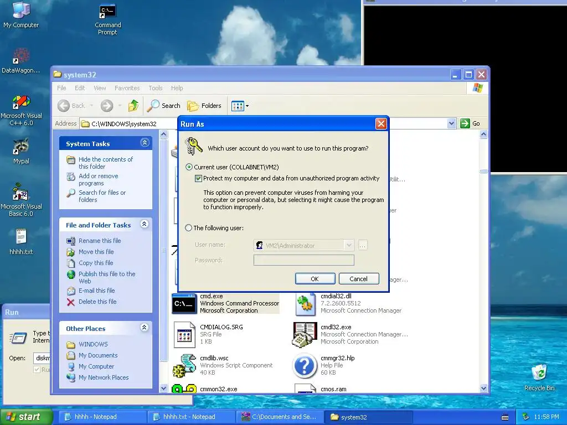Select the cmdl32.exe file icon
The image size is (567, 425).
click(x=305, y=335)
